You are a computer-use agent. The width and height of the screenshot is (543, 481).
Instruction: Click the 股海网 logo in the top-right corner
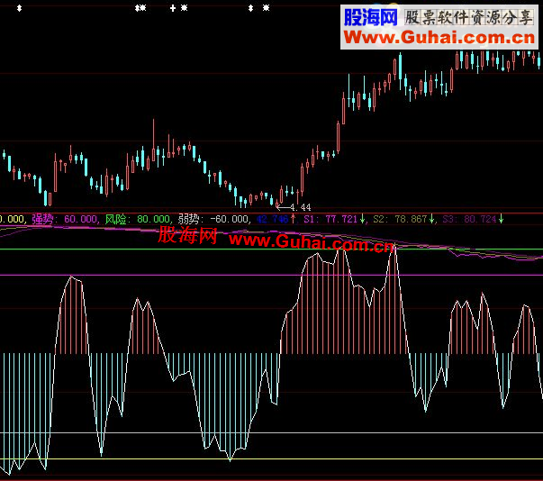pos(369,17)
